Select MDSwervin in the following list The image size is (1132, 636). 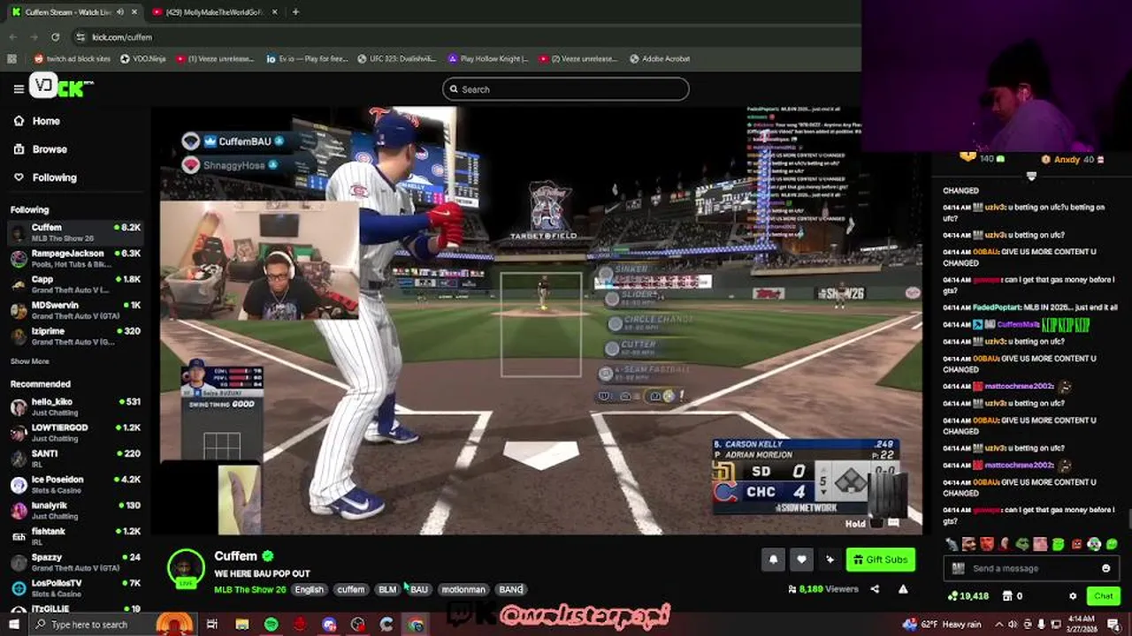[x=75, y=310]
